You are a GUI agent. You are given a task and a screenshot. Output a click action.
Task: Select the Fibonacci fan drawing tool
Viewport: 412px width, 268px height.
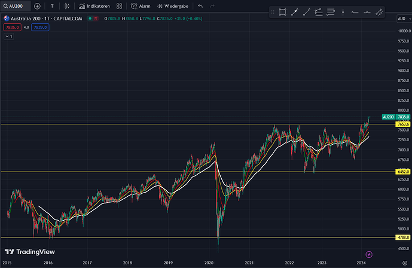[x=319, y=12]
